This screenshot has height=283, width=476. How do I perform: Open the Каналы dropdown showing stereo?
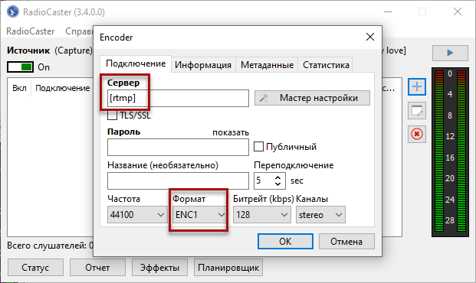(x=320, y=215)
